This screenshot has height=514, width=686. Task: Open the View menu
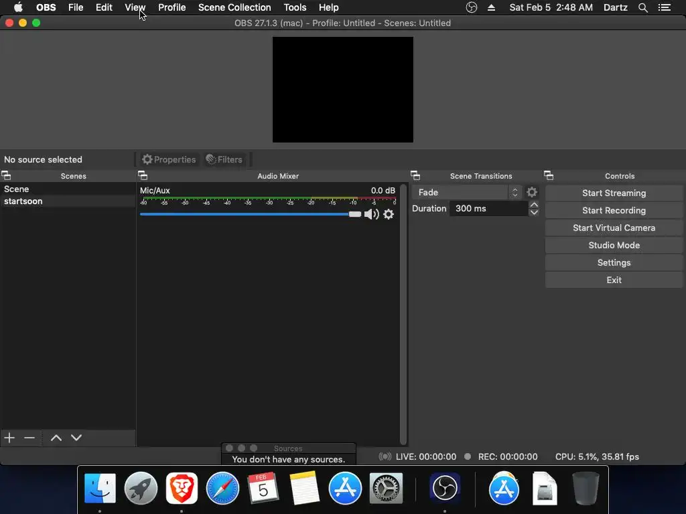(135, 7)
